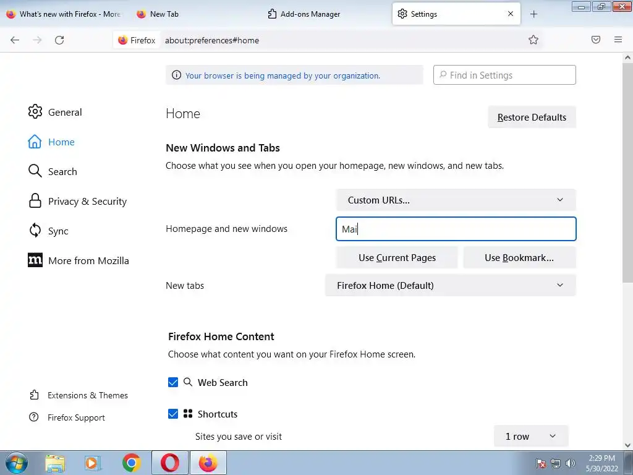
Task: Open More from Mozilla category
Action: [x=88, y=260]
